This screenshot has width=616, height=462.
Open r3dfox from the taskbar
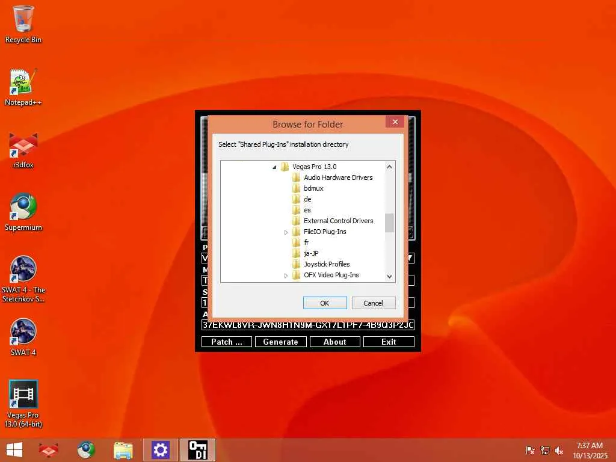click(48, 450)
